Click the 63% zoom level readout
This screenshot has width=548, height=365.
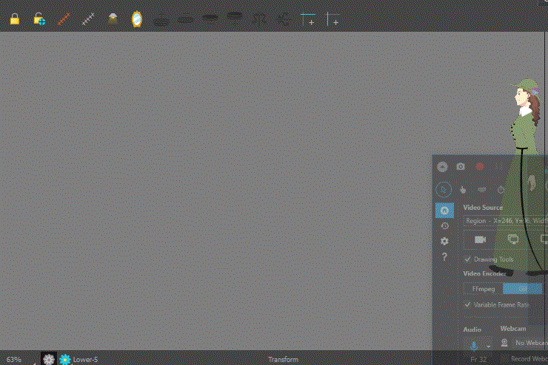(13, 359)
